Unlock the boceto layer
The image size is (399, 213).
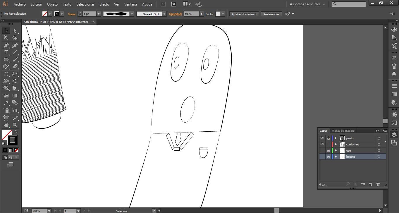pos(329,157)
